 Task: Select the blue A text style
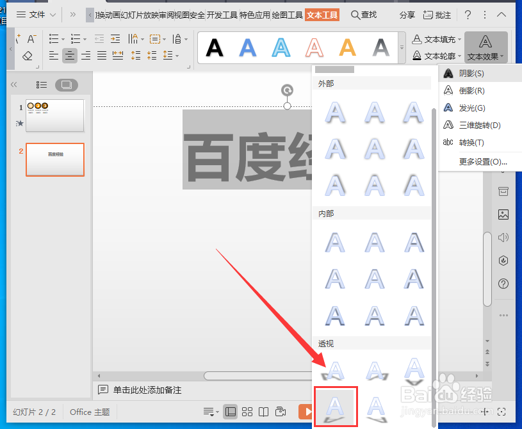click(248, 47)
